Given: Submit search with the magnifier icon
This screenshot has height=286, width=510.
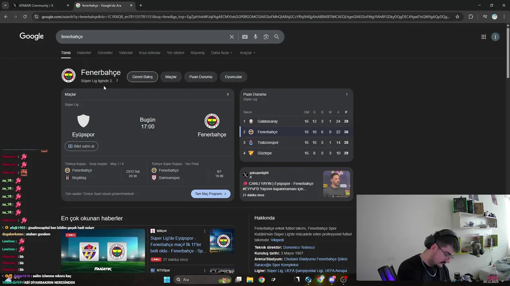Looking at the screenshot, I should click(277, 37).
